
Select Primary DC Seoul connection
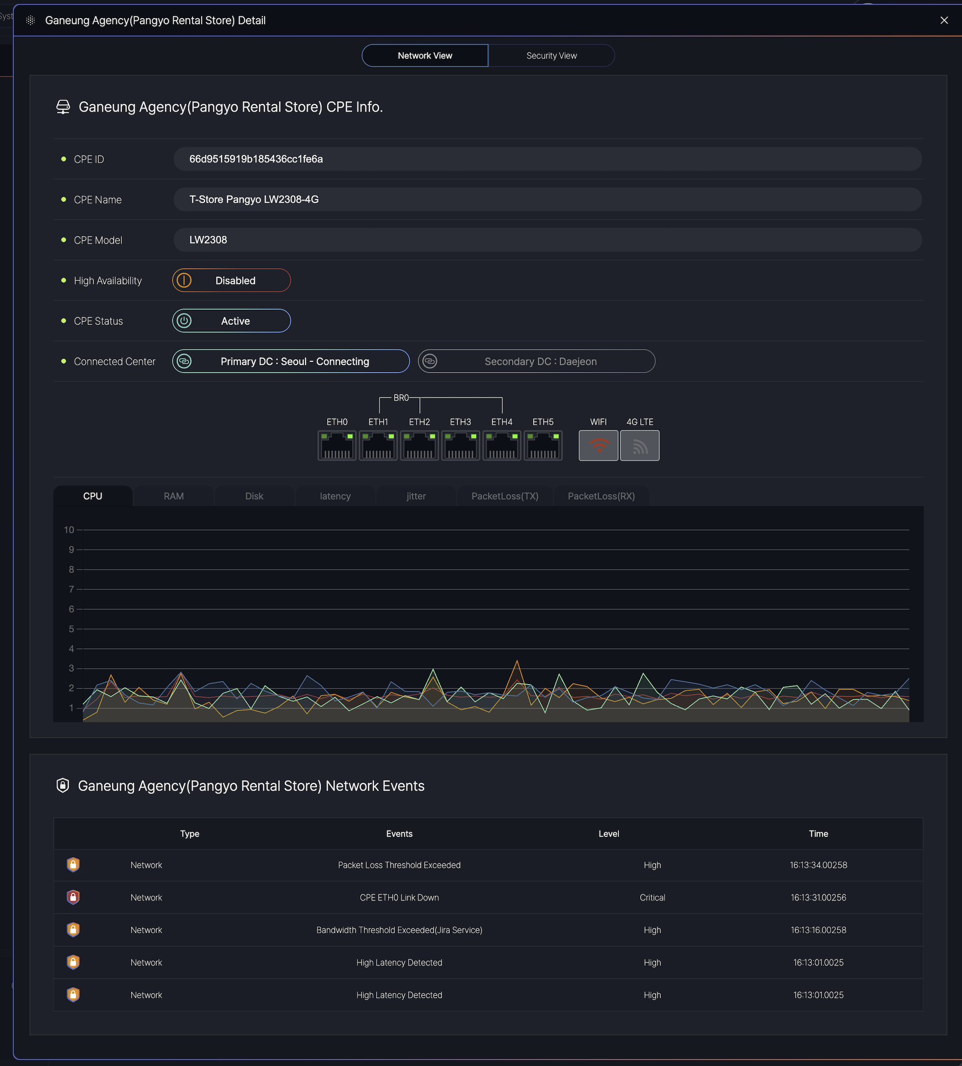pyautogui.click(x=291, y=361)
